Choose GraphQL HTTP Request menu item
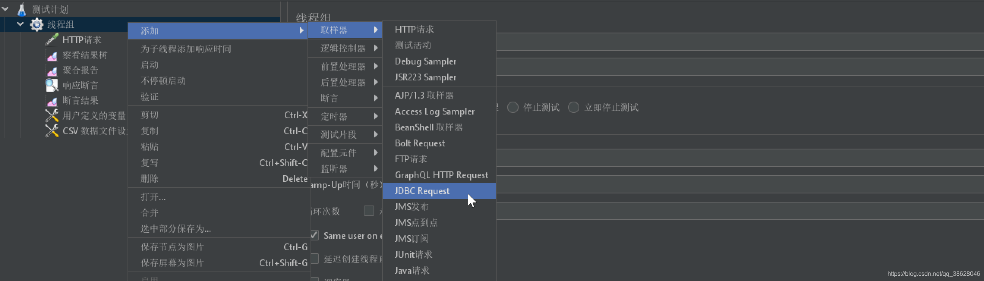Screen dimensions: 984x281 click(x=439, y=175)
